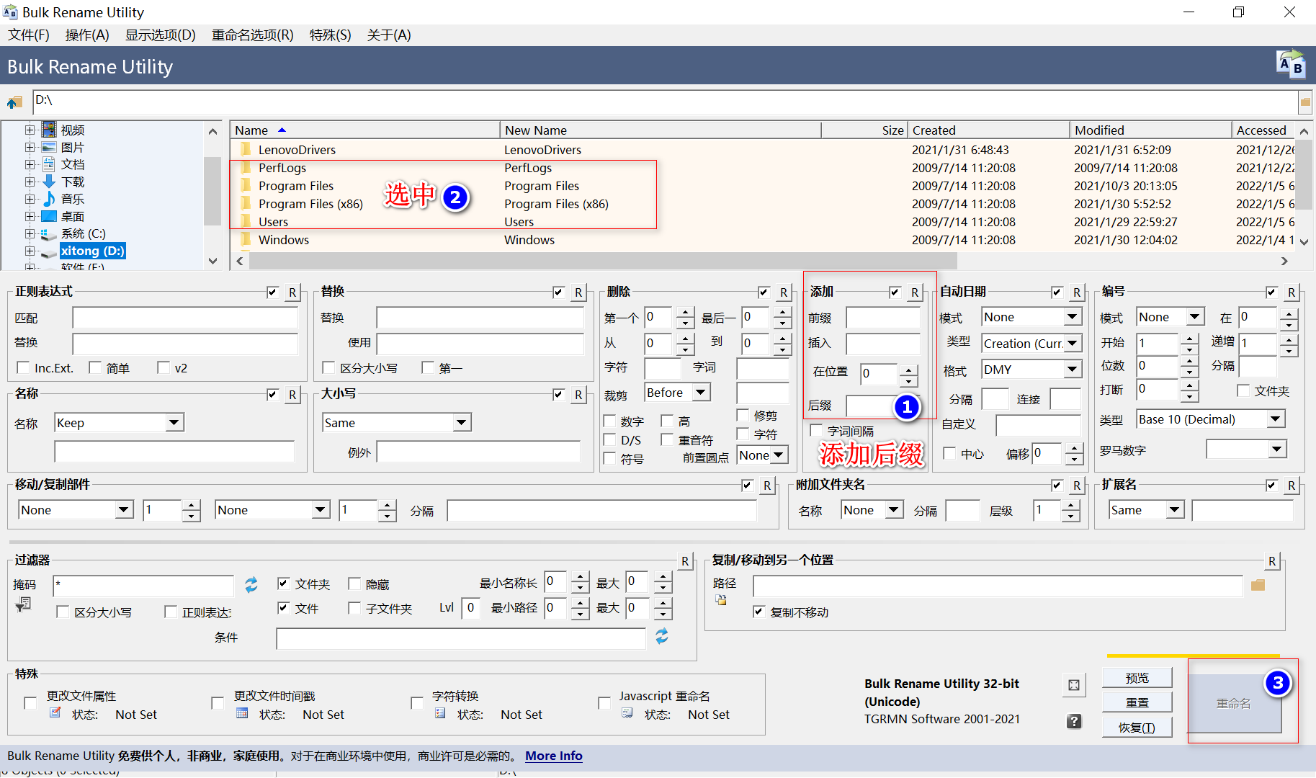Expand the 系统 (C:) tree node
Image resolution: width=1316 pixels, height=778 pixels.
tap(30, 233)
